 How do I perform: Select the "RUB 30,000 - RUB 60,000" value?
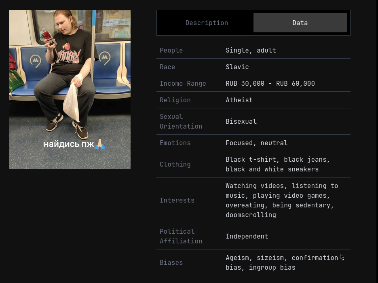[x=270, y=84]
